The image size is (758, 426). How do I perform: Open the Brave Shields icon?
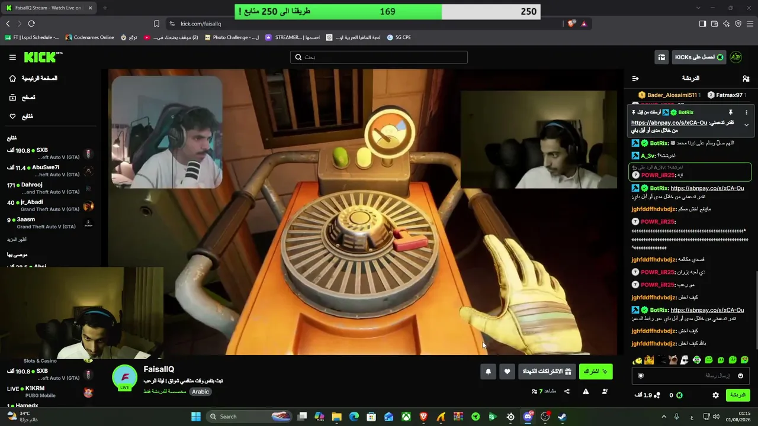(571, 24)
